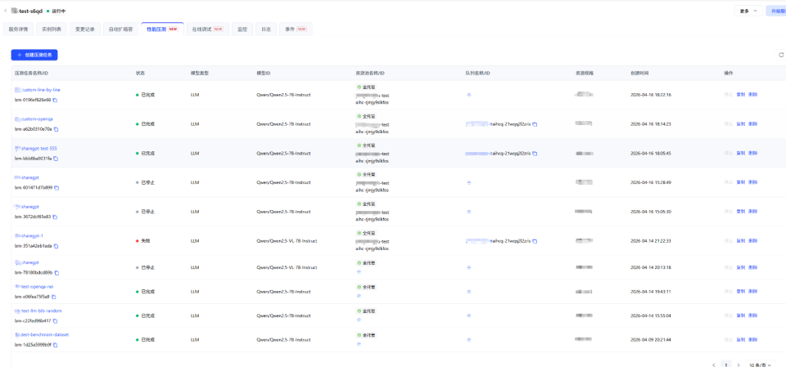Switch to the 实例列表 tab

click(x=52, y=29)
